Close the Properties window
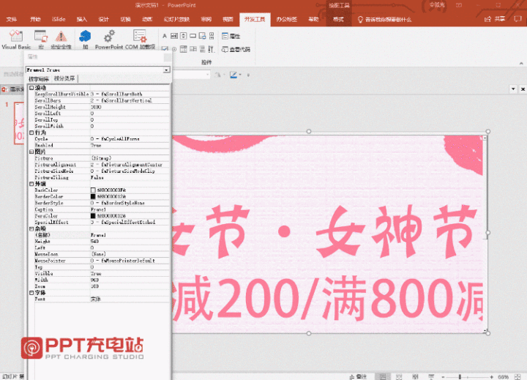Screen dimensions: 527x380 167,58
